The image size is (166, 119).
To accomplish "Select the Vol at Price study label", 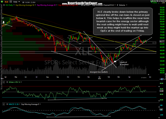I will click(85, 5).
